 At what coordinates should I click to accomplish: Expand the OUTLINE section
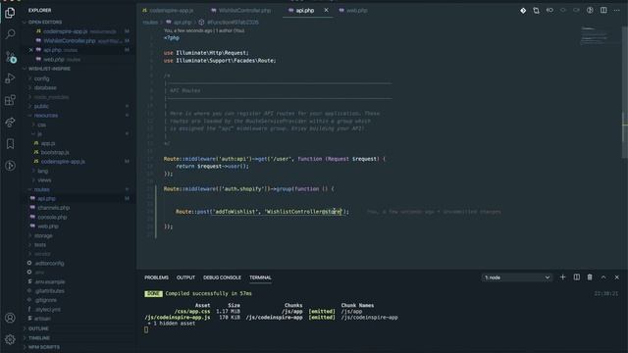(38, 328)
